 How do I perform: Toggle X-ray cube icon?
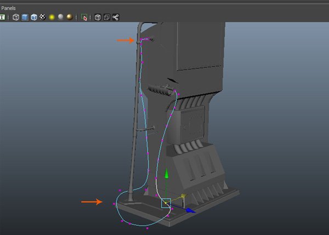pos(98,17)
